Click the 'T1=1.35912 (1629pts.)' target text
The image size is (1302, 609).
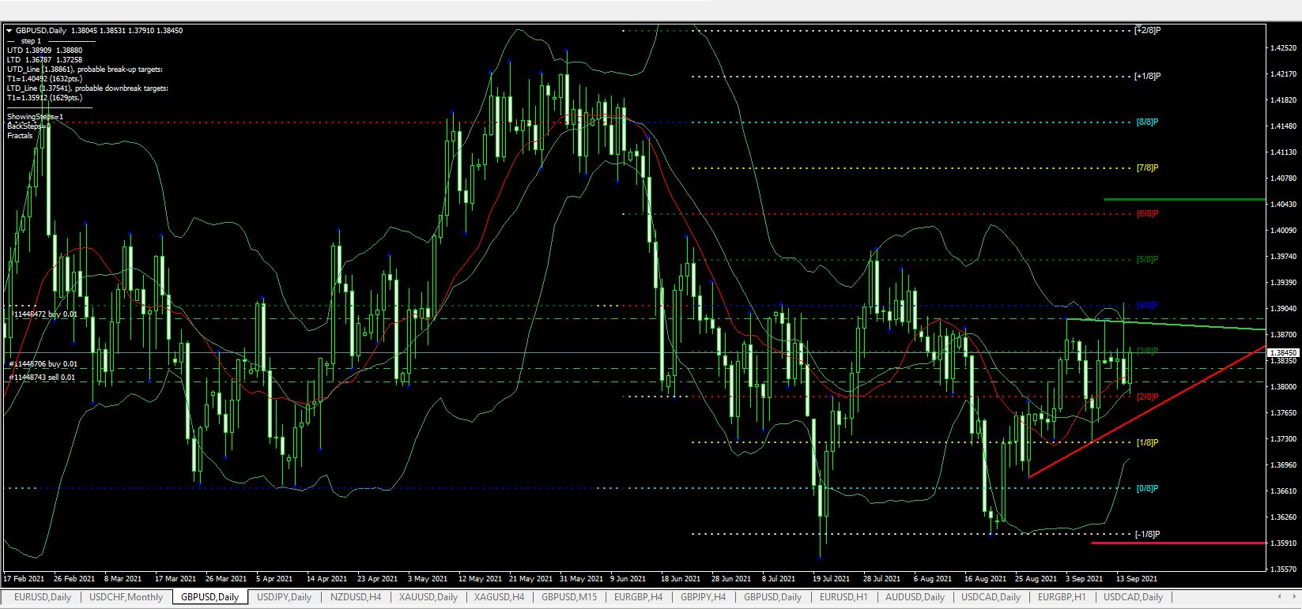click(x=43, y=98)
